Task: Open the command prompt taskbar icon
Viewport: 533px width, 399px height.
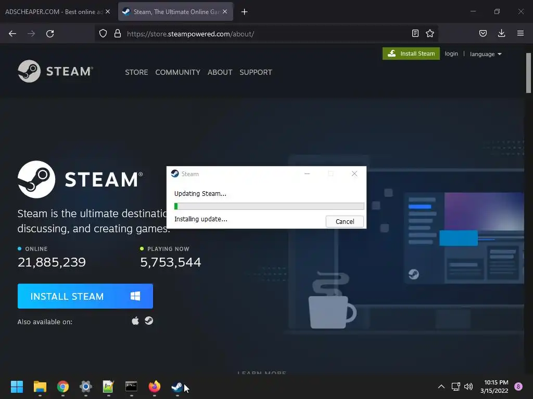Action: (x=131, y=387)
